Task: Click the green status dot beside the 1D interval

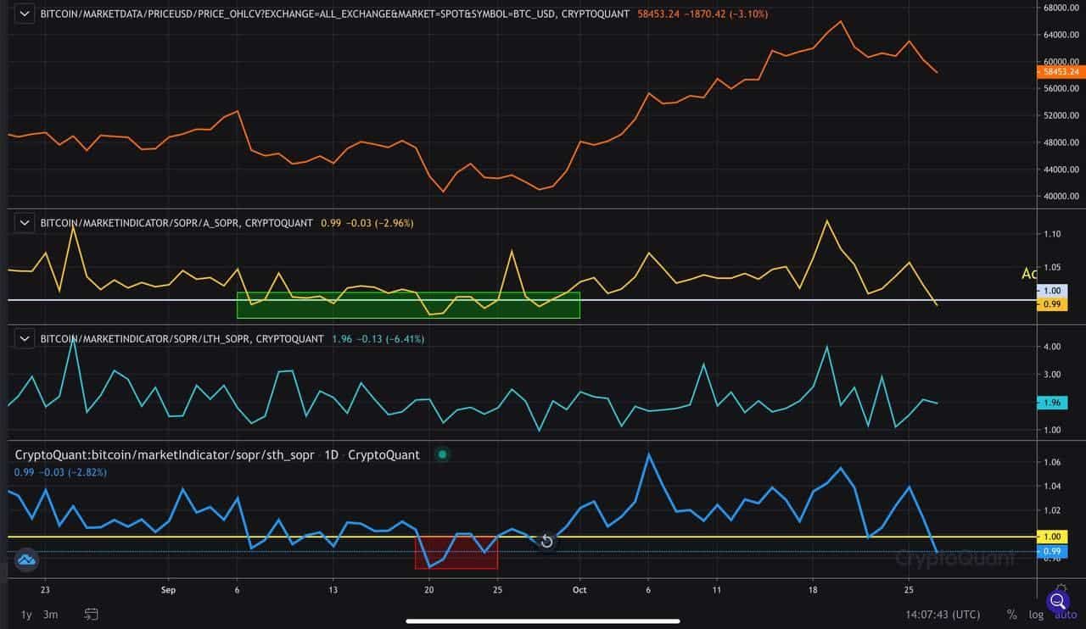Action: pos(442,454)
